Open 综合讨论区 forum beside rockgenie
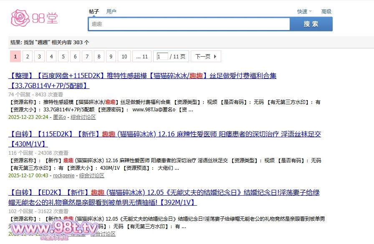 (x=92, y=176)
